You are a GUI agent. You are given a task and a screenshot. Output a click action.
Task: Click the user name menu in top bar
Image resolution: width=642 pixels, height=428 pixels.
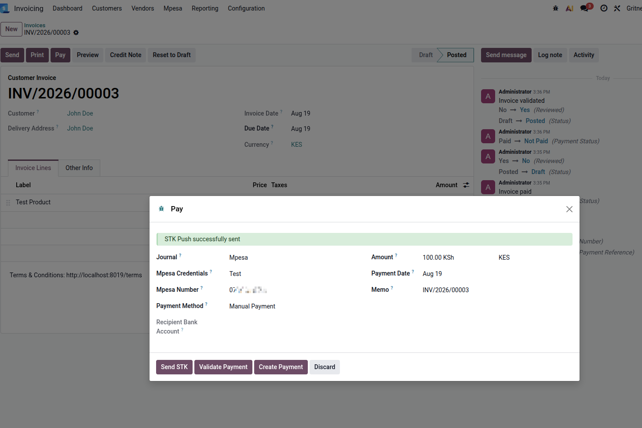[634, 8]
